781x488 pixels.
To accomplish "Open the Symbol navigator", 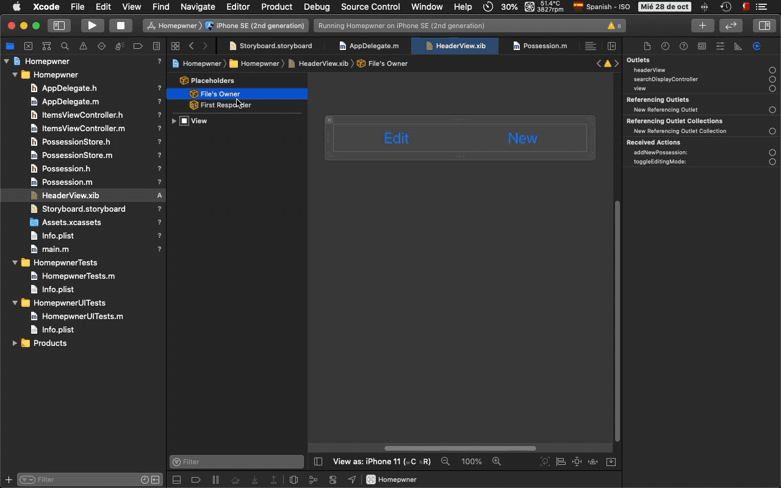I will (46, 46).
